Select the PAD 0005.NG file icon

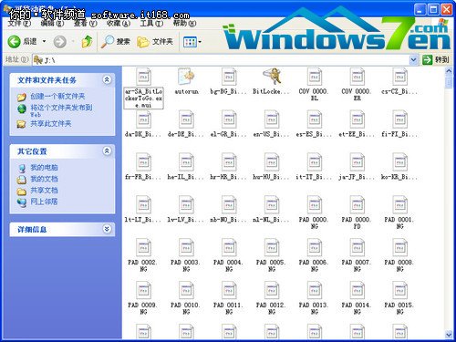(x=272, y=247)
